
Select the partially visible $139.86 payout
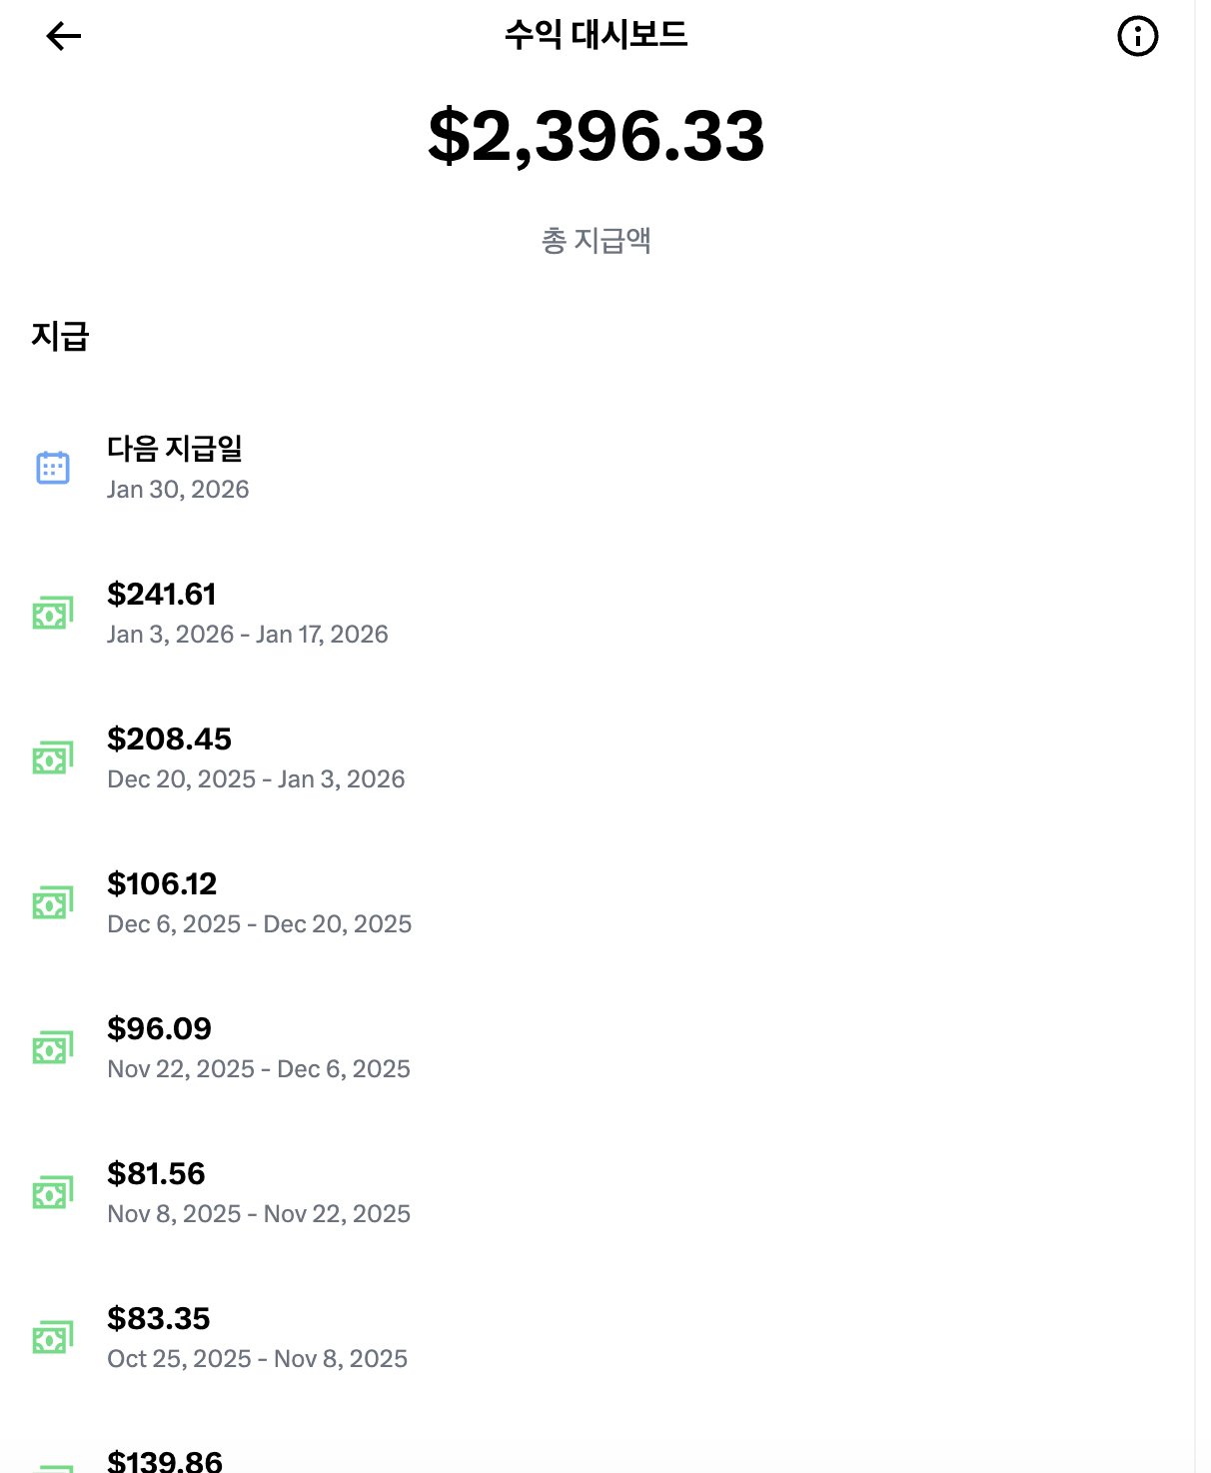point(165,1461)
